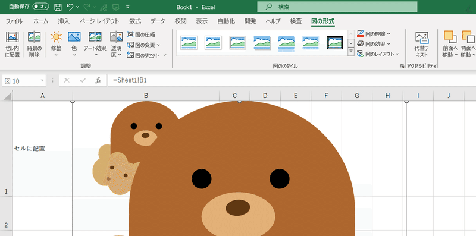
Task: Click the fx Insert Function icon
Action: pyautogui.click(x=98, y=80)
